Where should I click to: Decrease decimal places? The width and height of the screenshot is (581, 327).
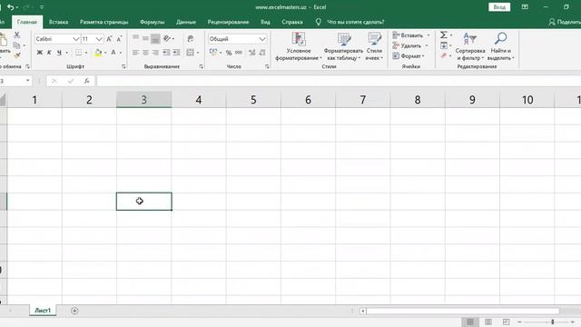click(x=262, y=53)
